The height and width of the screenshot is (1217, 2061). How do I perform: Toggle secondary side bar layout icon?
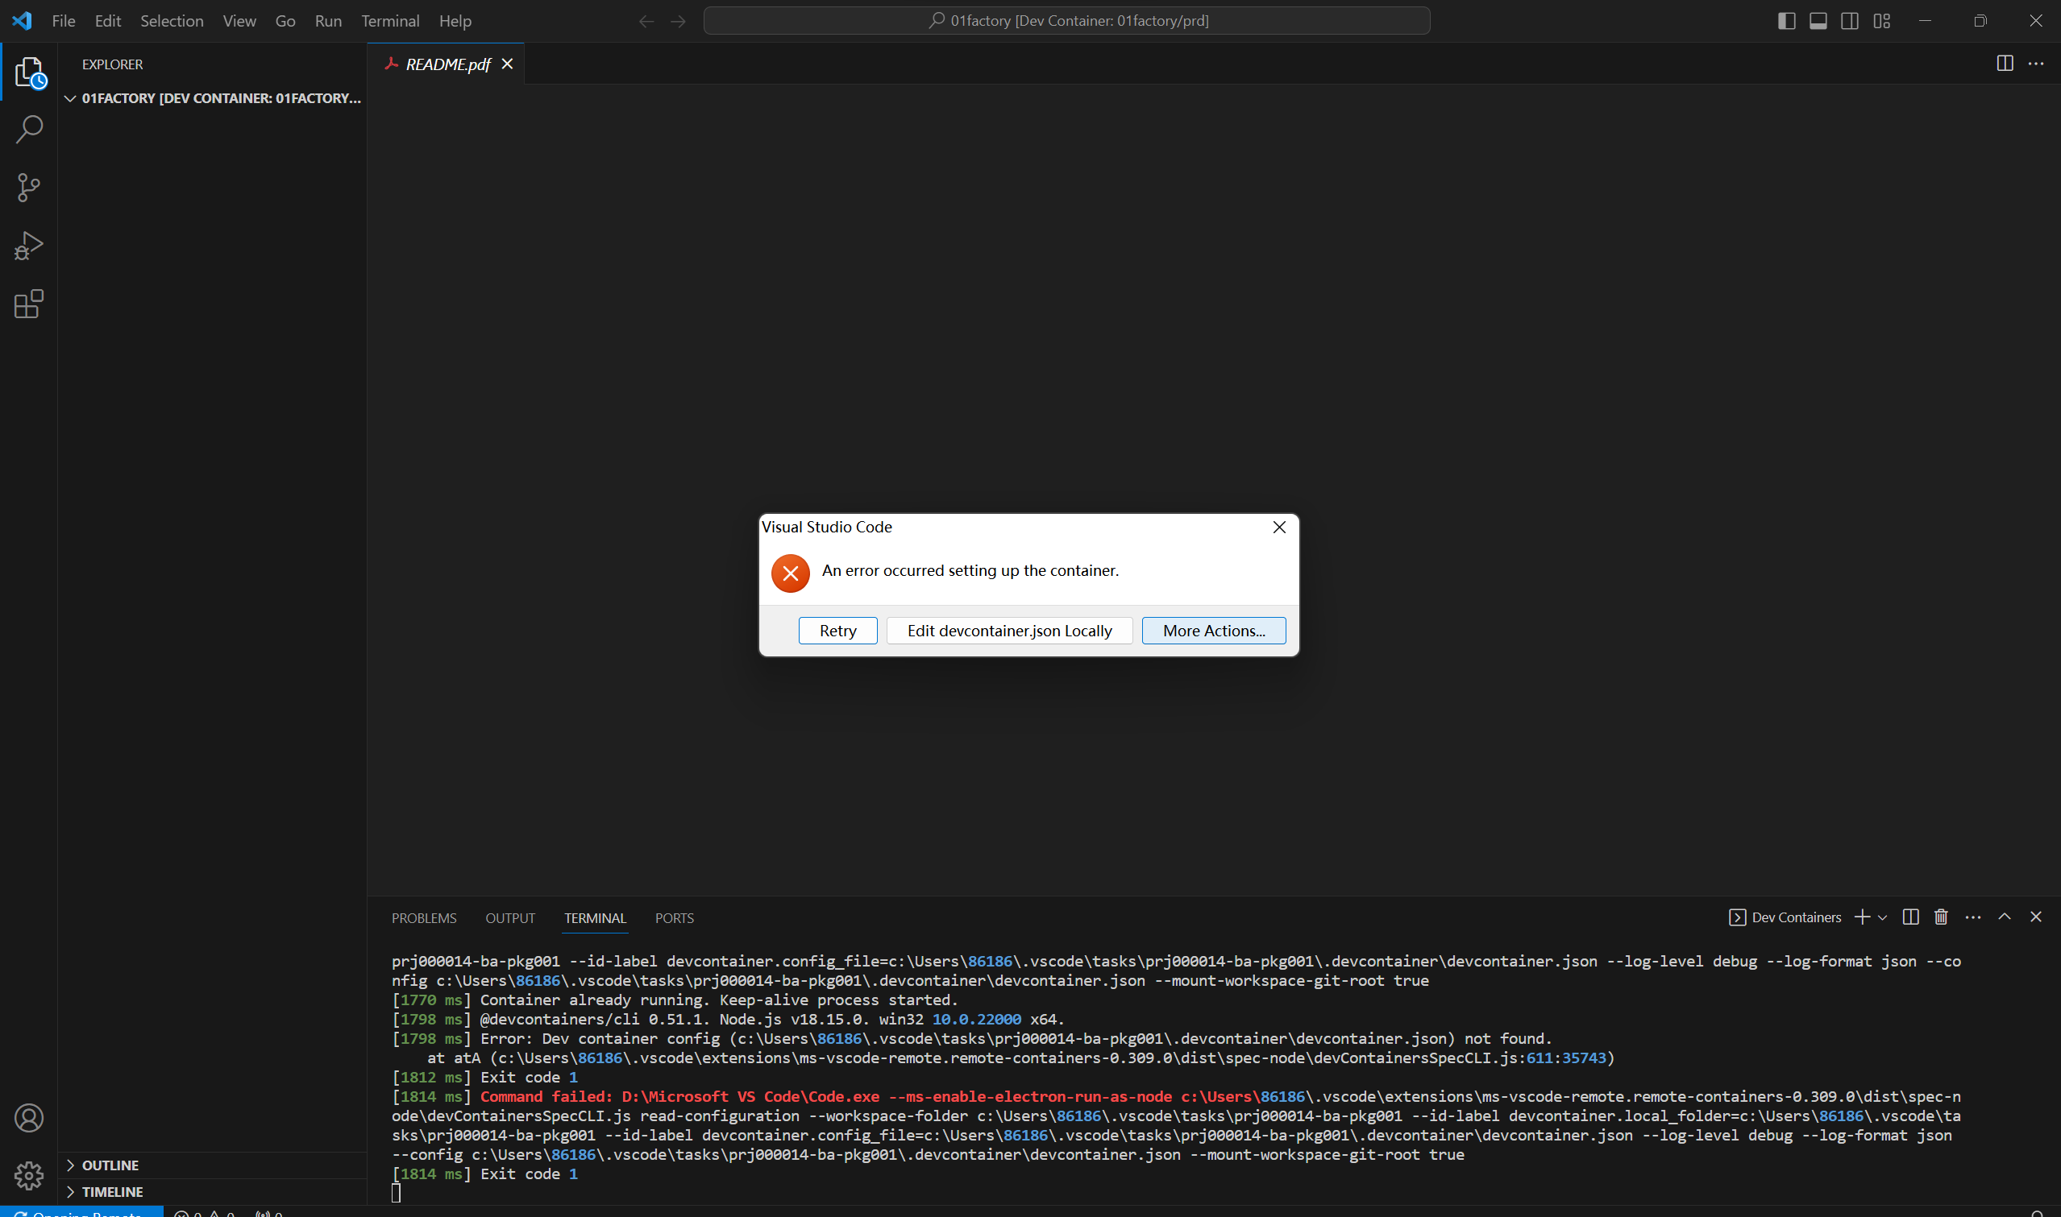(1850, 21)
